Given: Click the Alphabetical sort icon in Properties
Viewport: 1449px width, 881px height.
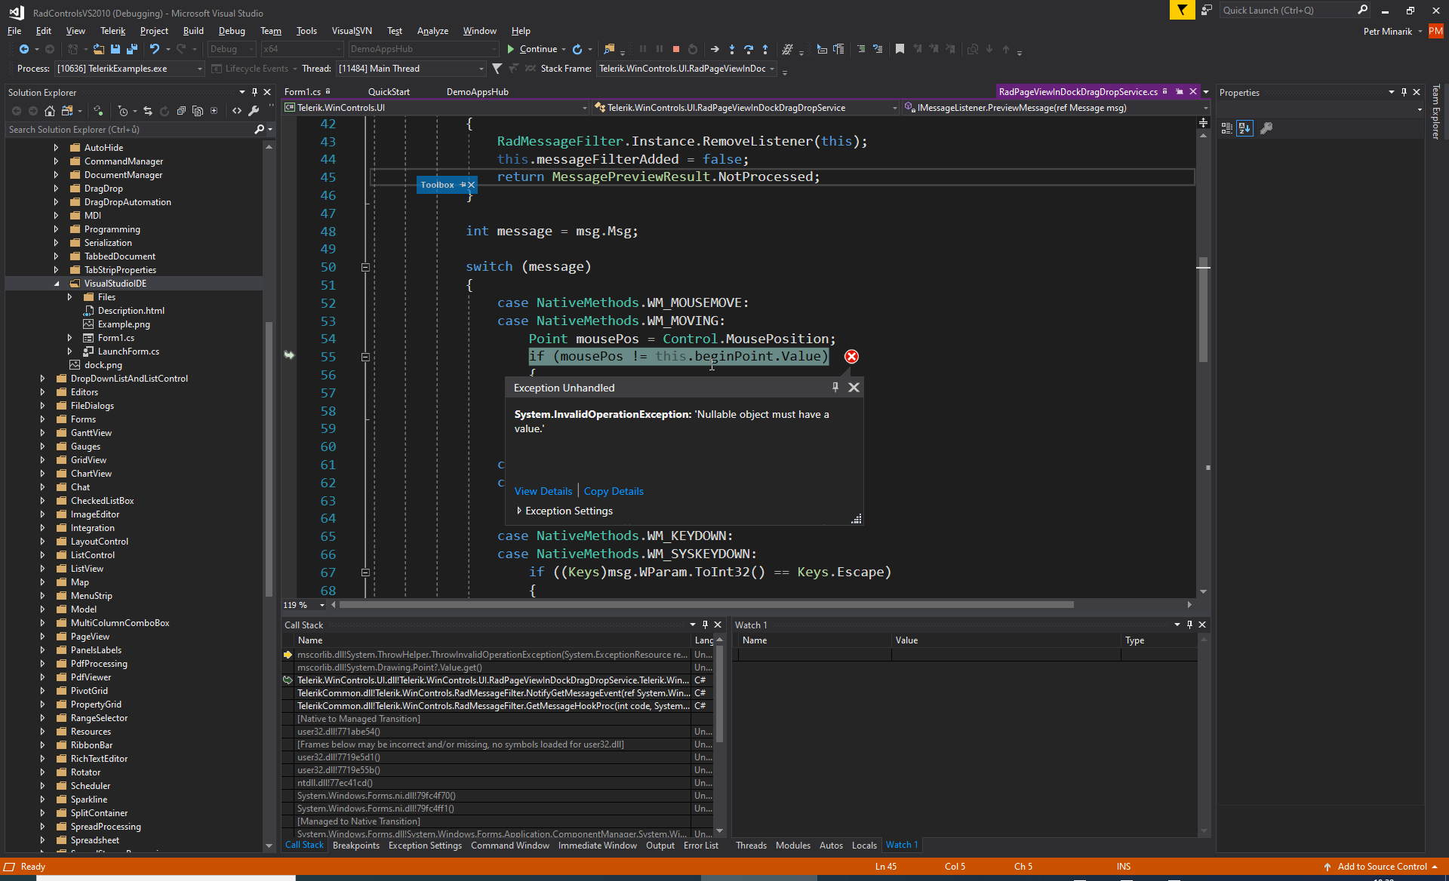Looking at the screenshot, I should click(1244, 128).
